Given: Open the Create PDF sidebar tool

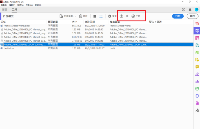Looking at the screenshot, I should point(197,23).
